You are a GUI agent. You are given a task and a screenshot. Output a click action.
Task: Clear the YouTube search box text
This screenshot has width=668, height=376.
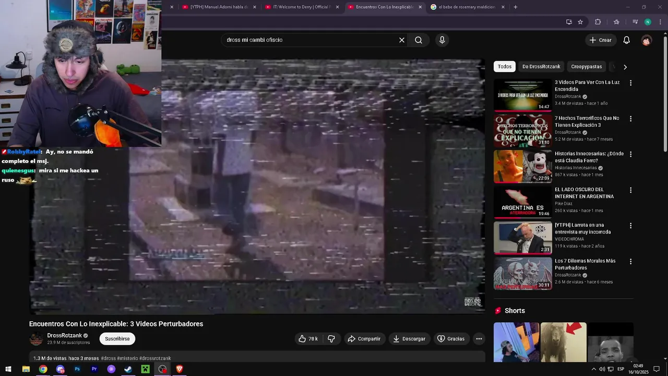(x=402, y=40)
